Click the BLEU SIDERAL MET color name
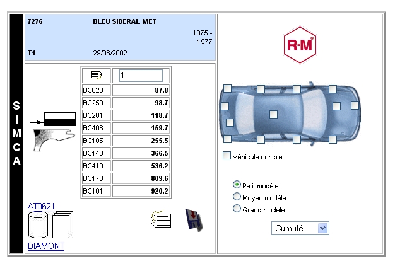 pyautogui.click(x=125, y=21)
